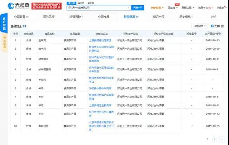Select 自主信息 side tab
The height and width of the screenshot is (145, 229).
(x=4, y=43)
